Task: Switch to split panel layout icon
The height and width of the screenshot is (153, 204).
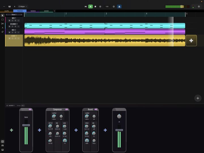Action: (3, 141)
